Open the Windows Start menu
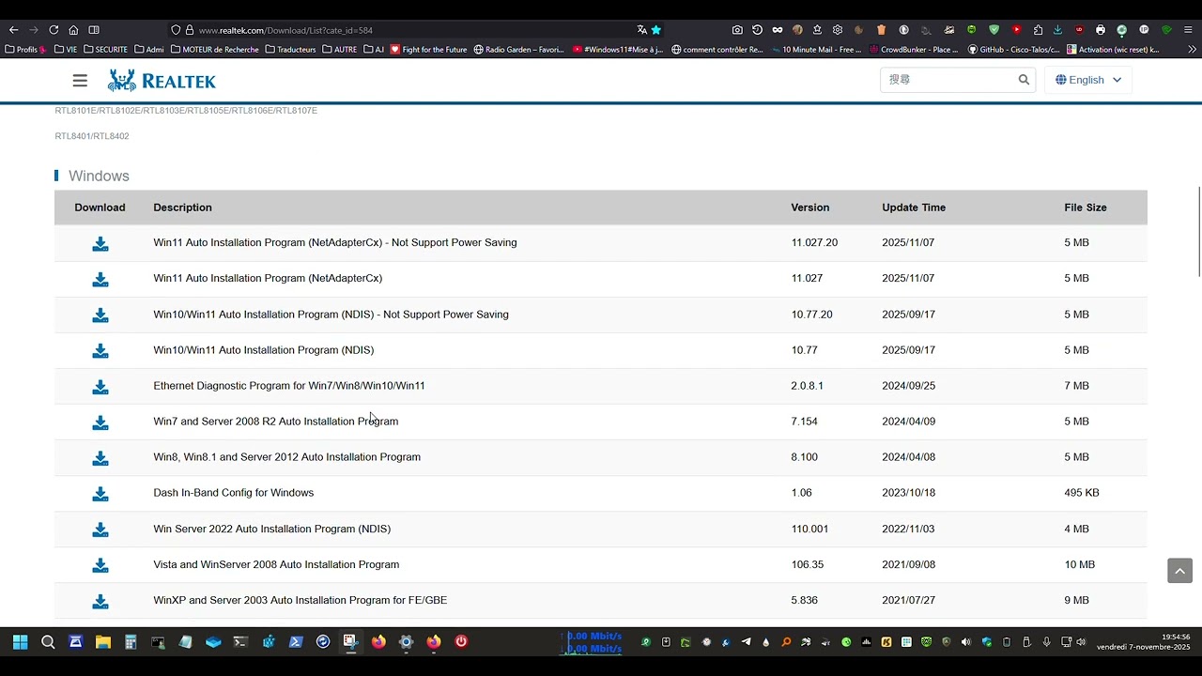Screen dimensions: 1202x676 (x=20, y=642)
